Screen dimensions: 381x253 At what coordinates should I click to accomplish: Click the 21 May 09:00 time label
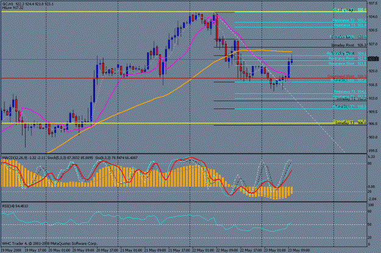pos(155,251)
